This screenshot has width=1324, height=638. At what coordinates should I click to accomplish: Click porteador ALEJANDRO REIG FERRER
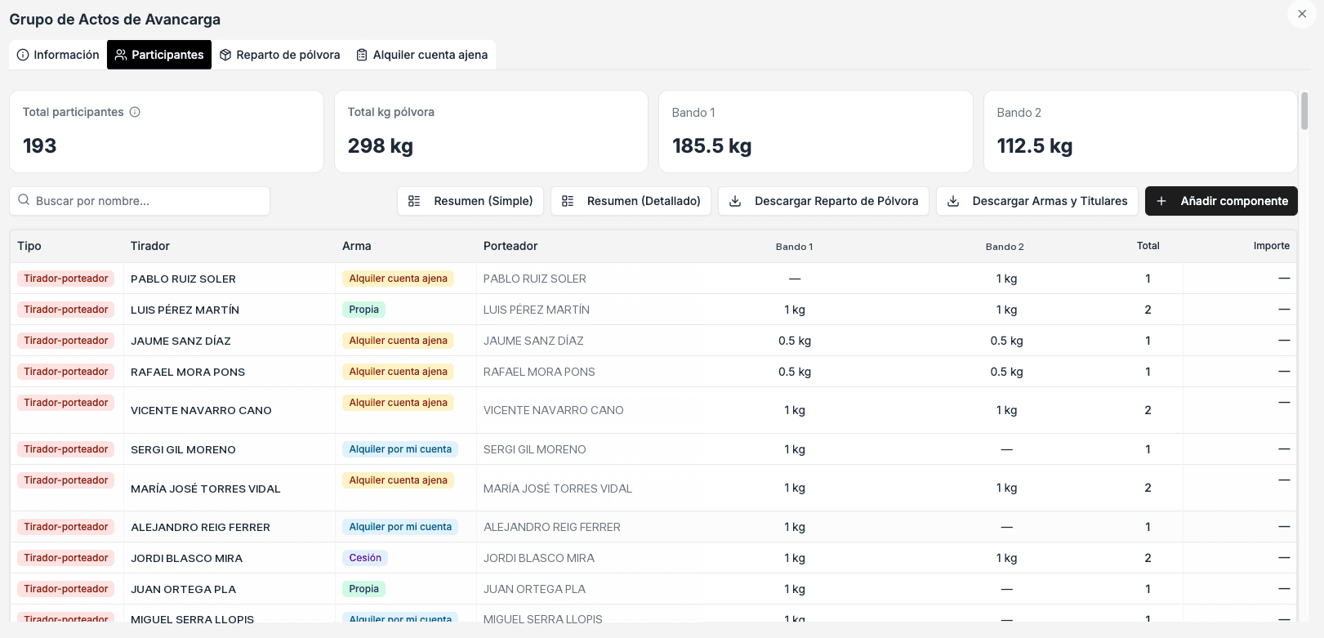click(x=552, y=527)
